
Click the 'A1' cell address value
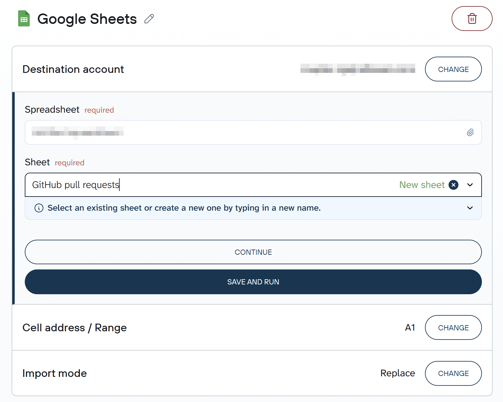410,328
